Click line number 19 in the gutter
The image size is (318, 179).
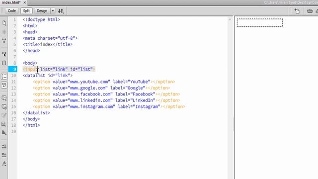pos(13,131)
